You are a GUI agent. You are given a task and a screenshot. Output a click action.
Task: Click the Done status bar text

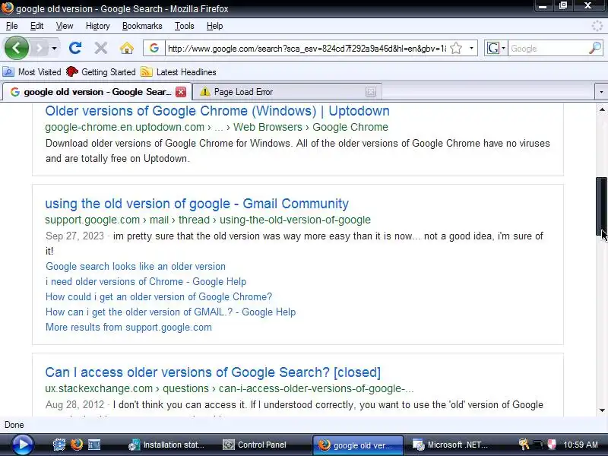[14, 425]
